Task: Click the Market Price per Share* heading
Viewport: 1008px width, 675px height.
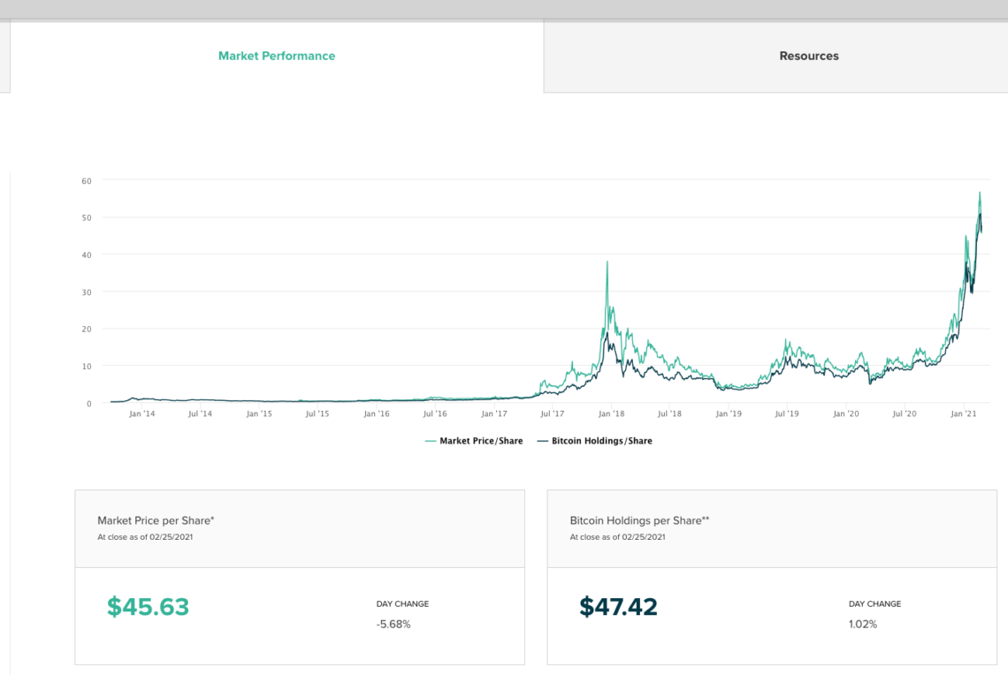Action: coord(156,520)
